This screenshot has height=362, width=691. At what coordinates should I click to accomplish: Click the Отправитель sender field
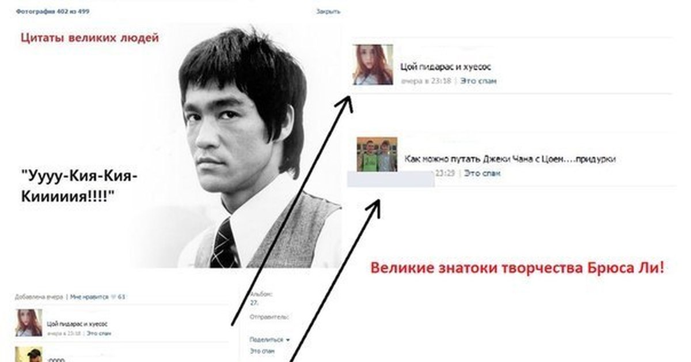[x=269, y=316]
